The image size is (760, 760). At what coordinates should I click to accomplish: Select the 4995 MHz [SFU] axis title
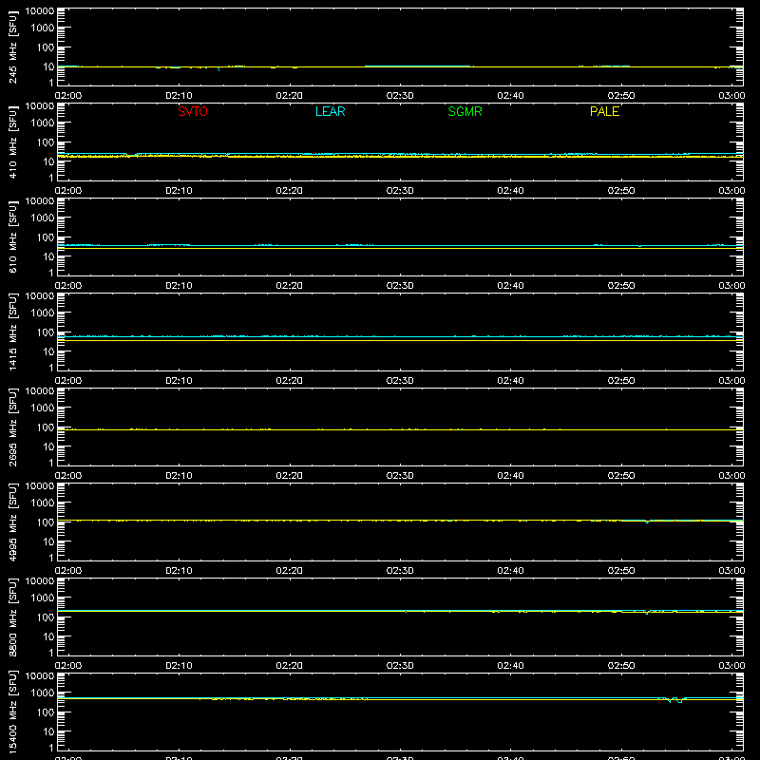(12, 522)
